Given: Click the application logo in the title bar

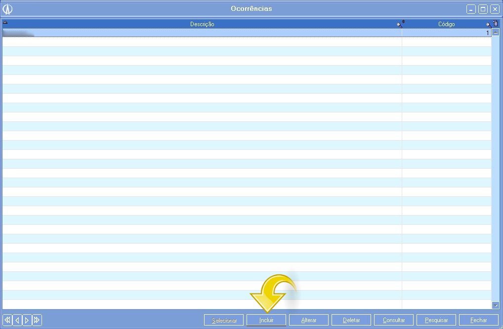Looking at the screenshot, I should pyautogui.click(x=7, y=9).
